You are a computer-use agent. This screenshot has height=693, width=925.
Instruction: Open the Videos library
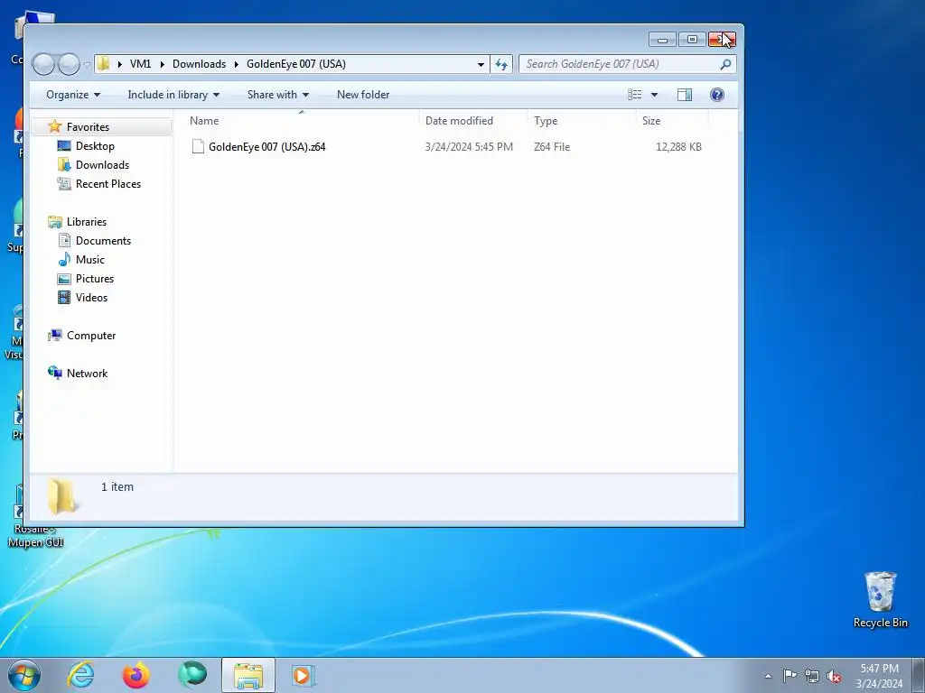(91, 298)
